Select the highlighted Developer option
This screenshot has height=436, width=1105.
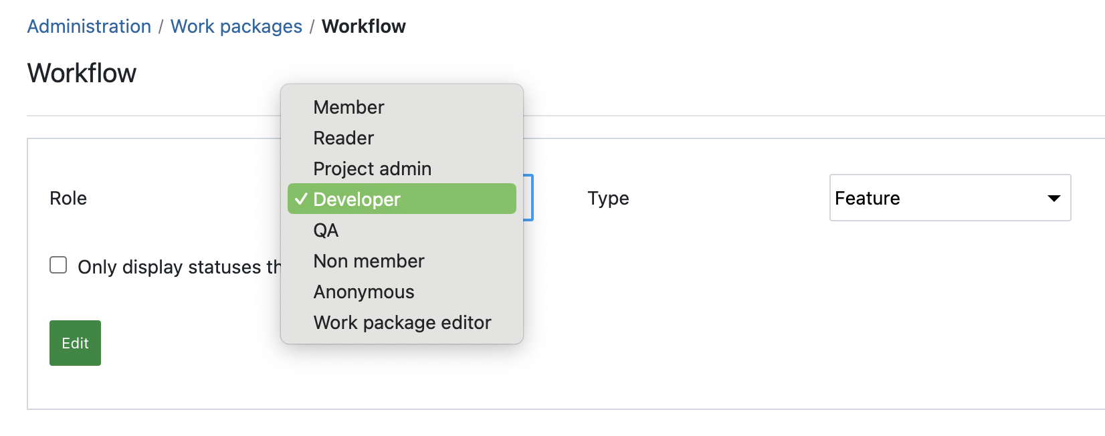coord(401,199)
